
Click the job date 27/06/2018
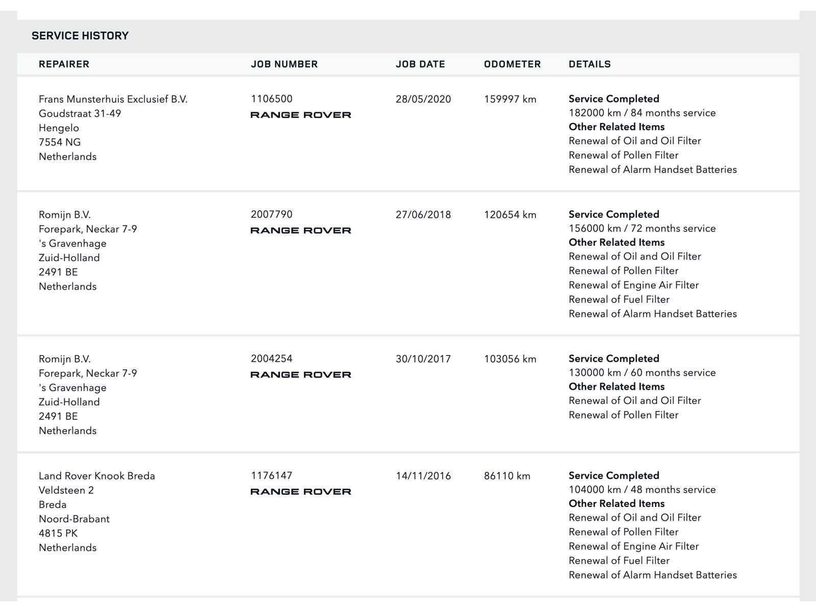423,215
